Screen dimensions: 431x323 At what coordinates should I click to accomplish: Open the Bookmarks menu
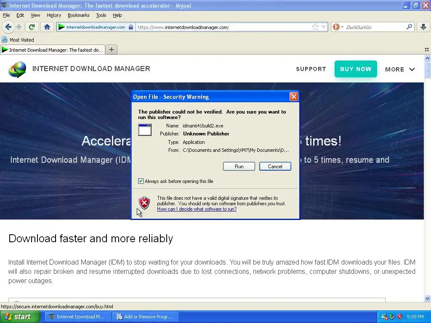78,15
